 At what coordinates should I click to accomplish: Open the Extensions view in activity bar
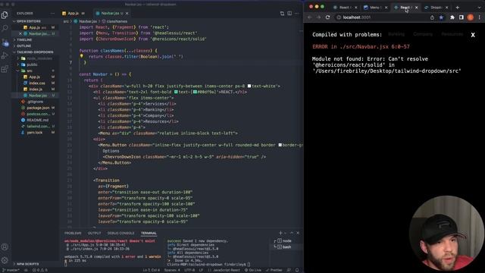pos(5,69)
